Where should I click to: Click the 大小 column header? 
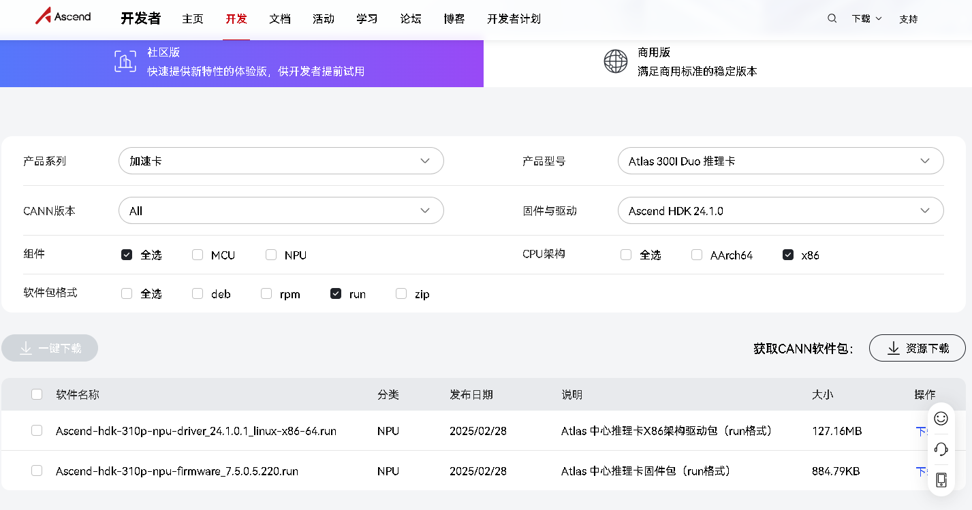pos(823,395)
